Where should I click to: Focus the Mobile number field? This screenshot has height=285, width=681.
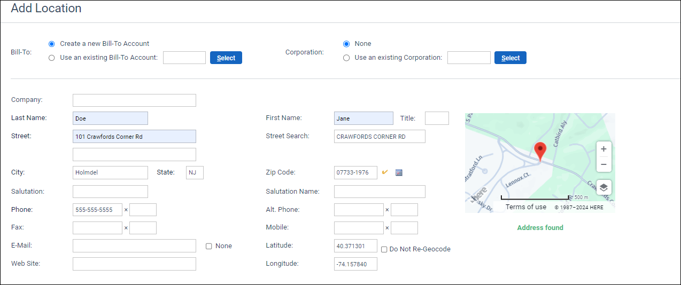point(359,228)
